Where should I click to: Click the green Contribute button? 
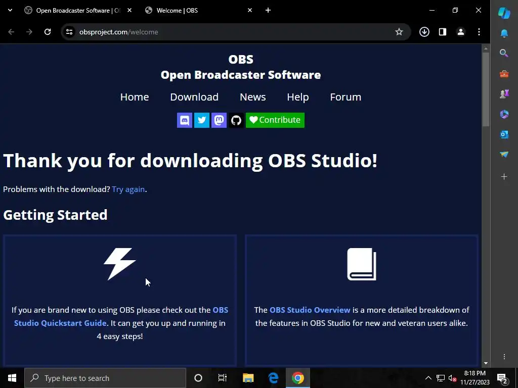coord(275,120)
